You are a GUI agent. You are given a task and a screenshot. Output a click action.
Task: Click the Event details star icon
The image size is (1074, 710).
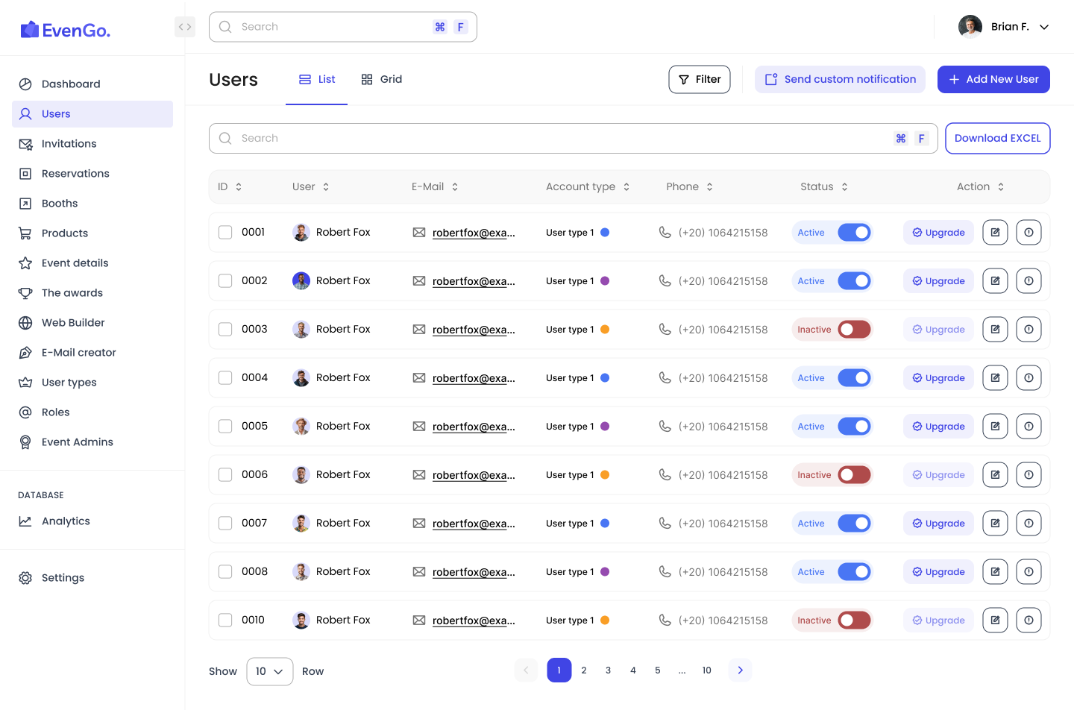click(x=25, y=263)
